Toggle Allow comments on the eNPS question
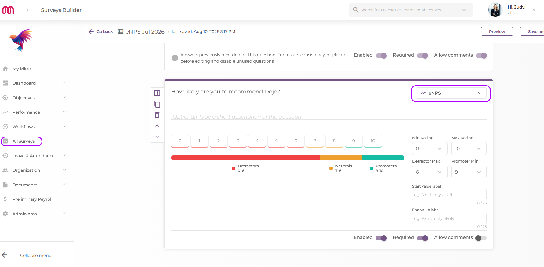544x267 pixels. point(481,238)
